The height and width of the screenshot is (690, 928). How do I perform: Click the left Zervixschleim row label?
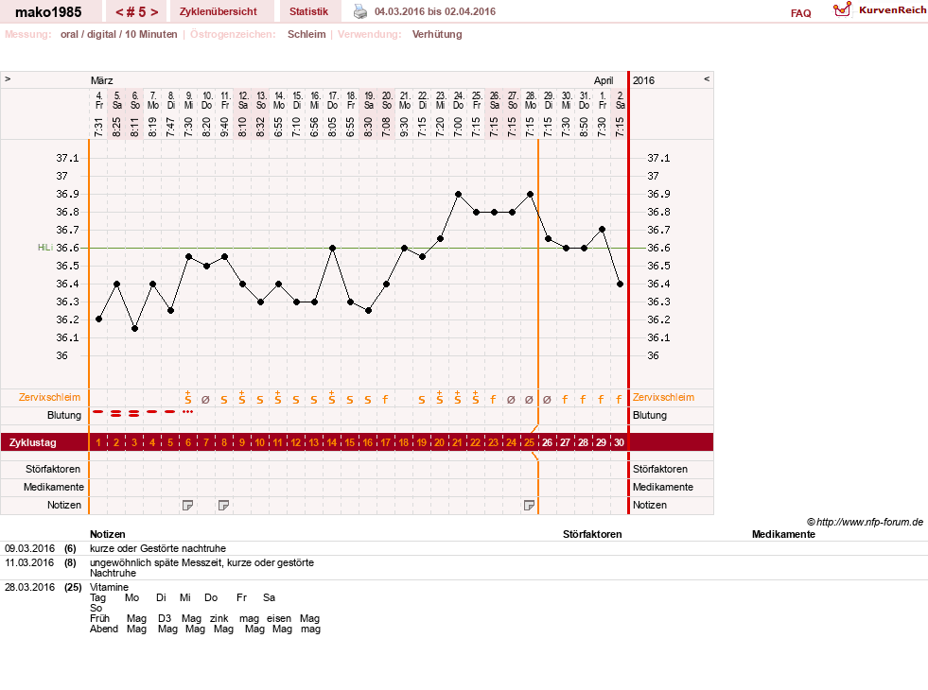[50, 397]
